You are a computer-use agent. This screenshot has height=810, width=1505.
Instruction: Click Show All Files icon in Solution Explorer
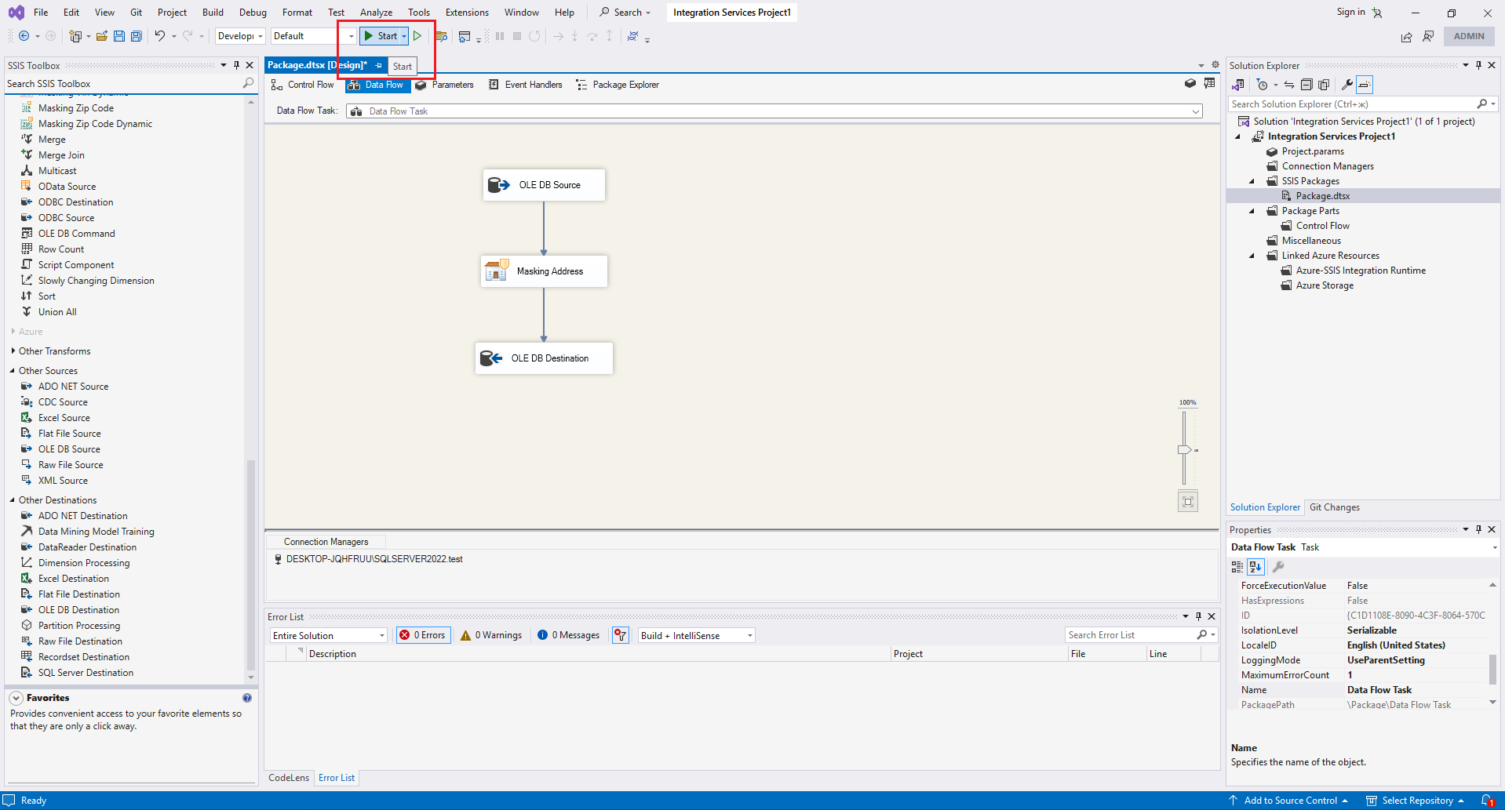1324,85
